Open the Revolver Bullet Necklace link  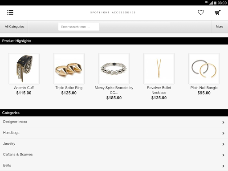coord(159,90)
